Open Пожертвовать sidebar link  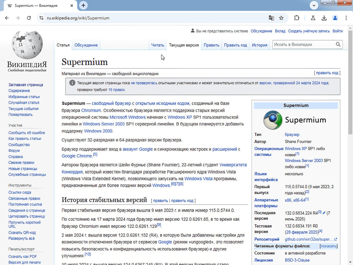[21, 114]
